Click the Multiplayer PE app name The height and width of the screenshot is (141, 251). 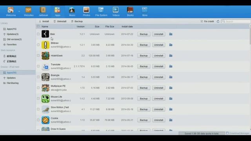point(58,86)
